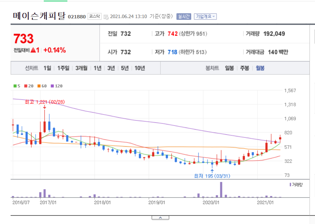Click the stock code 021880
315x224 pixels.
pyautogui.click(x=77, y=17)
